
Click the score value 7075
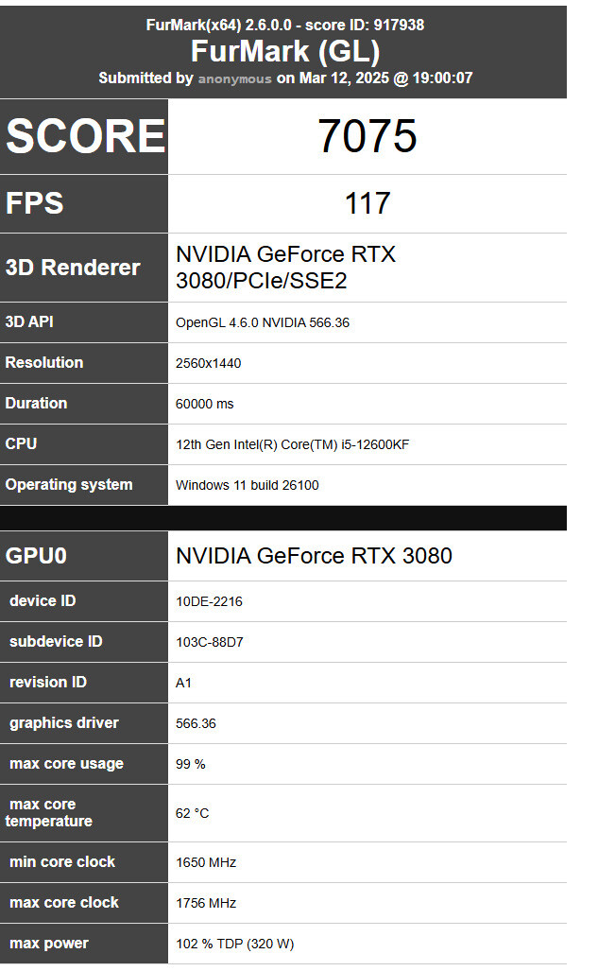coord(367,137)
